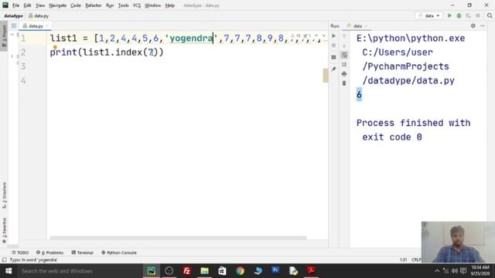The height and width of the screenshot is (278, 495).
Task: Open the VCS menu
Action: click(137, 5)
